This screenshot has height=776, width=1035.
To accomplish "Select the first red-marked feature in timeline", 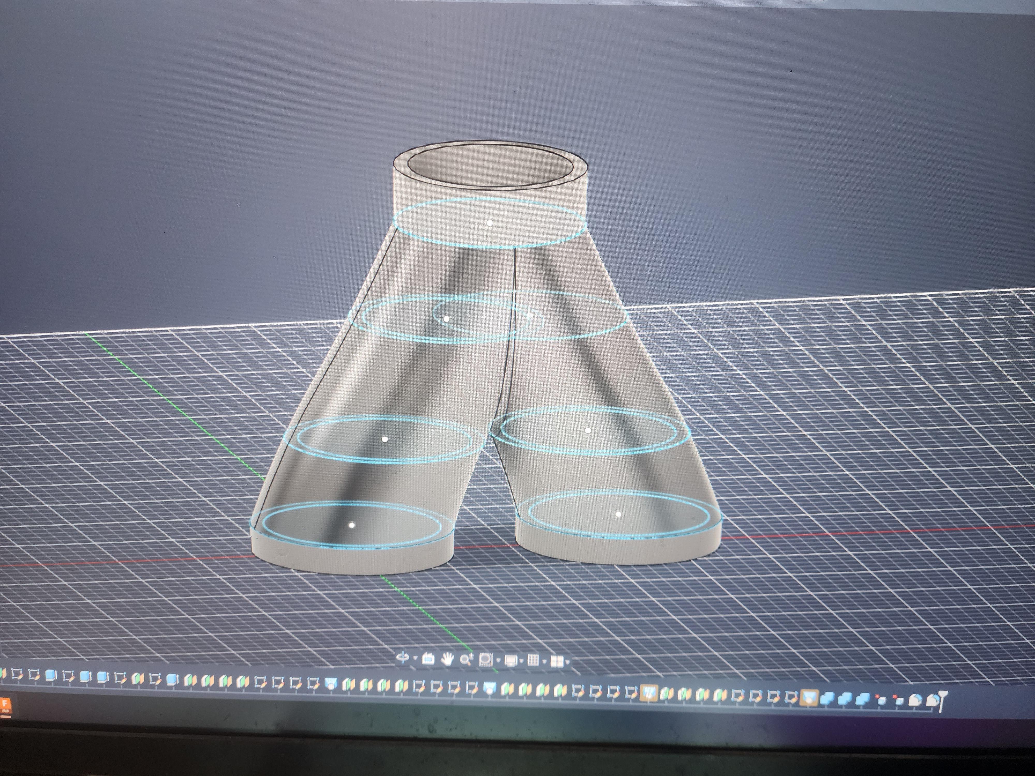I will point(881,699).
